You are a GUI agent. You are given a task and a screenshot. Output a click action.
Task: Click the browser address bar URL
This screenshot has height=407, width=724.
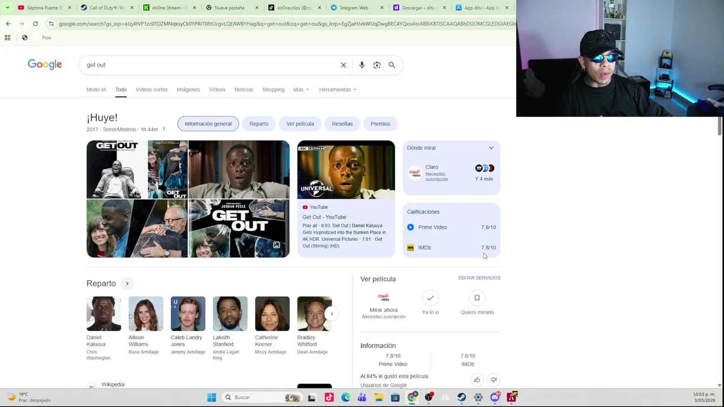pos(287,24)
